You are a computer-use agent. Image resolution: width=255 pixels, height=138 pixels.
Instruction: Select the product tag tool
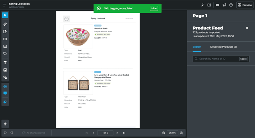click(5, 54)
